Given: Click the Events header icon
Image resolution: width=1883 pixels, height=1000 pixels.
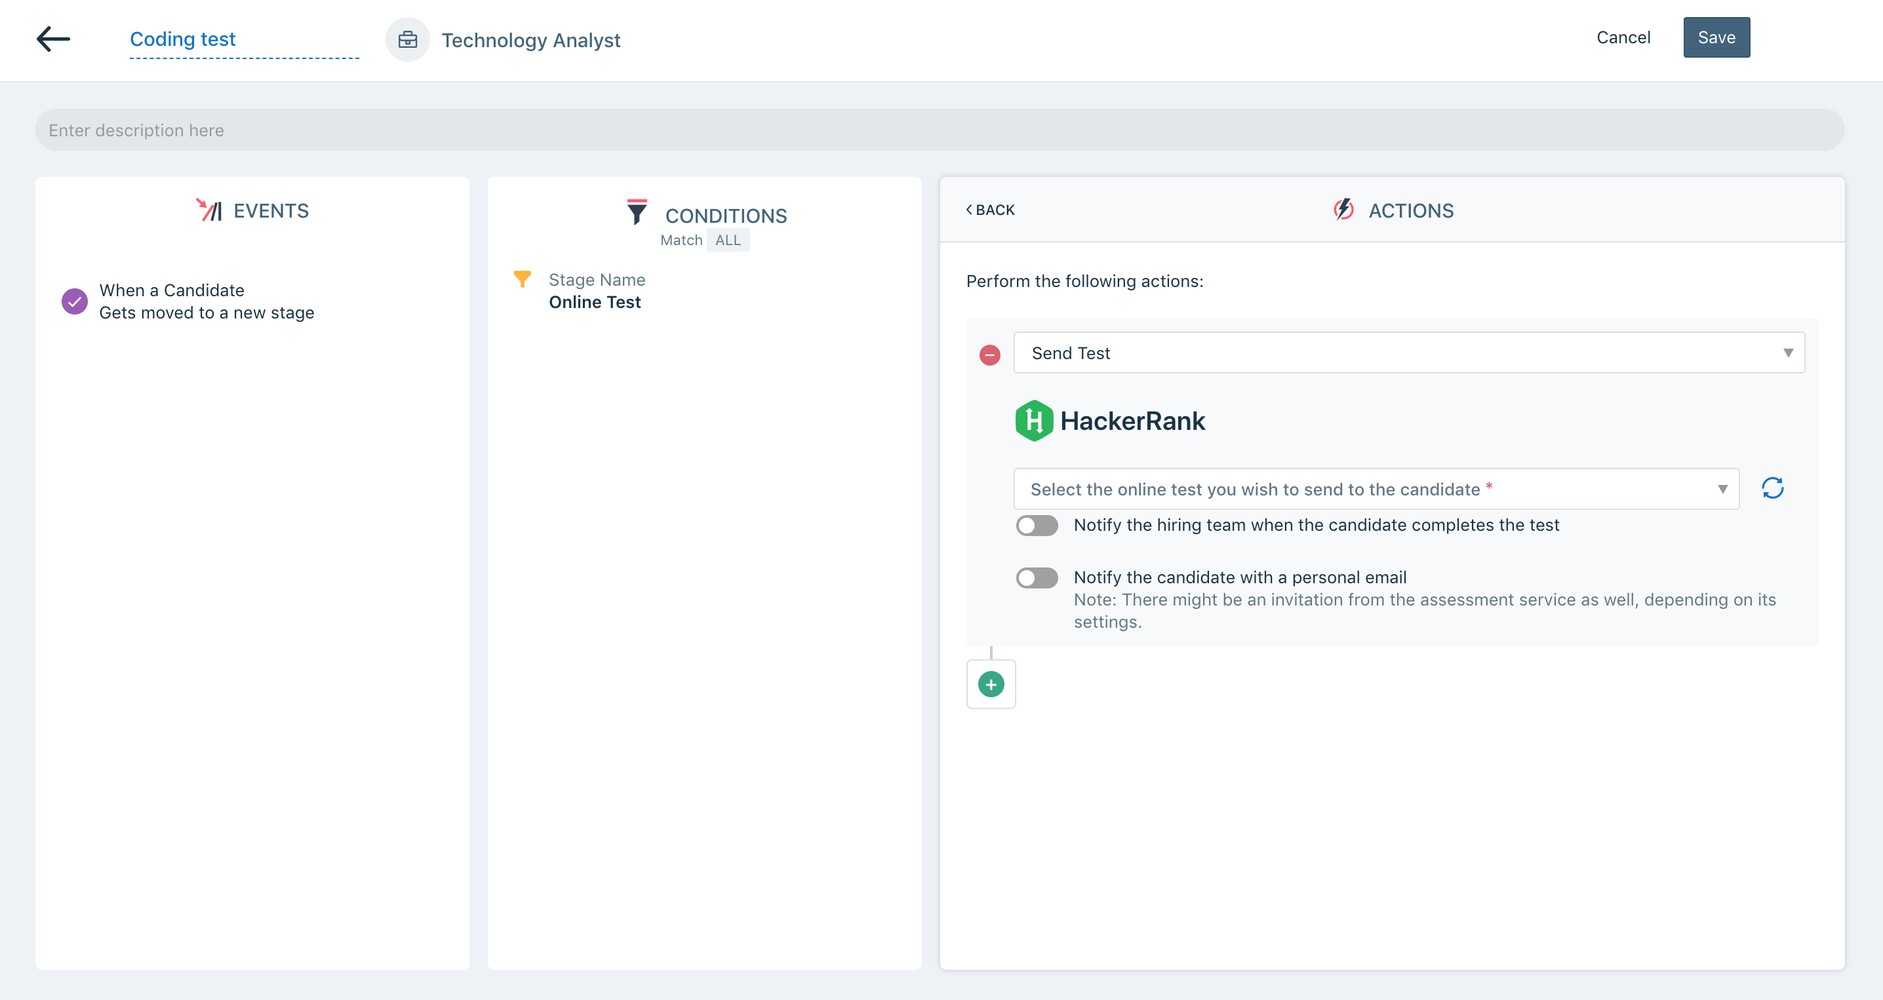Looking at the screenshot, I should (x=209, y=210).
